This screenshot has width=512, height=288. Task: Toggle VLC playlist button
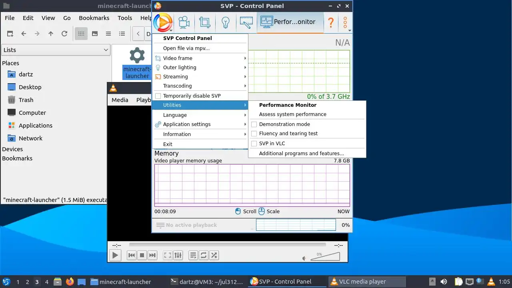(x=193, y=255)
